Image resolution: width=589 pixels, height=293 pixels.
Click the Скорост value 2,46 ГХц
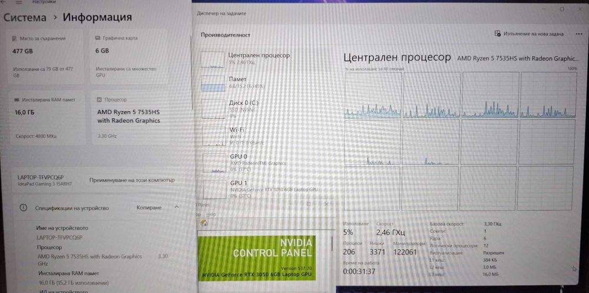coord(391,232)
